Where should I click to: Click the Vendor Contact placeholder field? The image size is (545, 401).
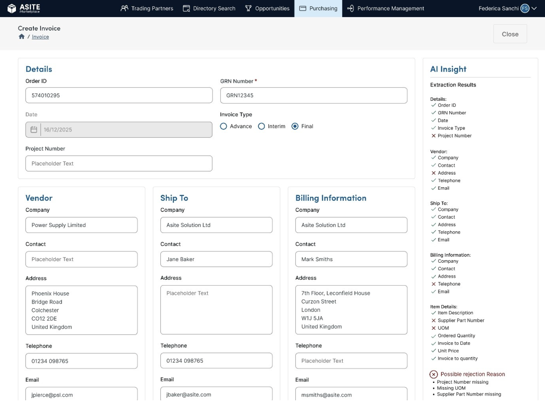(x=81, y=259)
